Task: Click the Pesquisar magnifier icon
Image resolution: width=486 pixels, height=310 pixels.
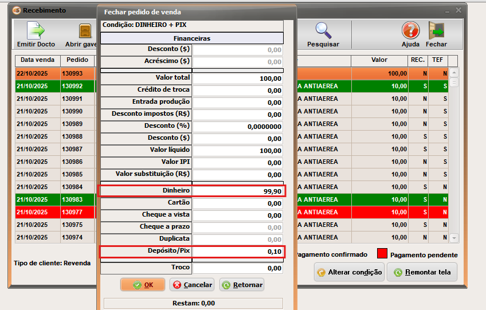Action: (323, 31)
